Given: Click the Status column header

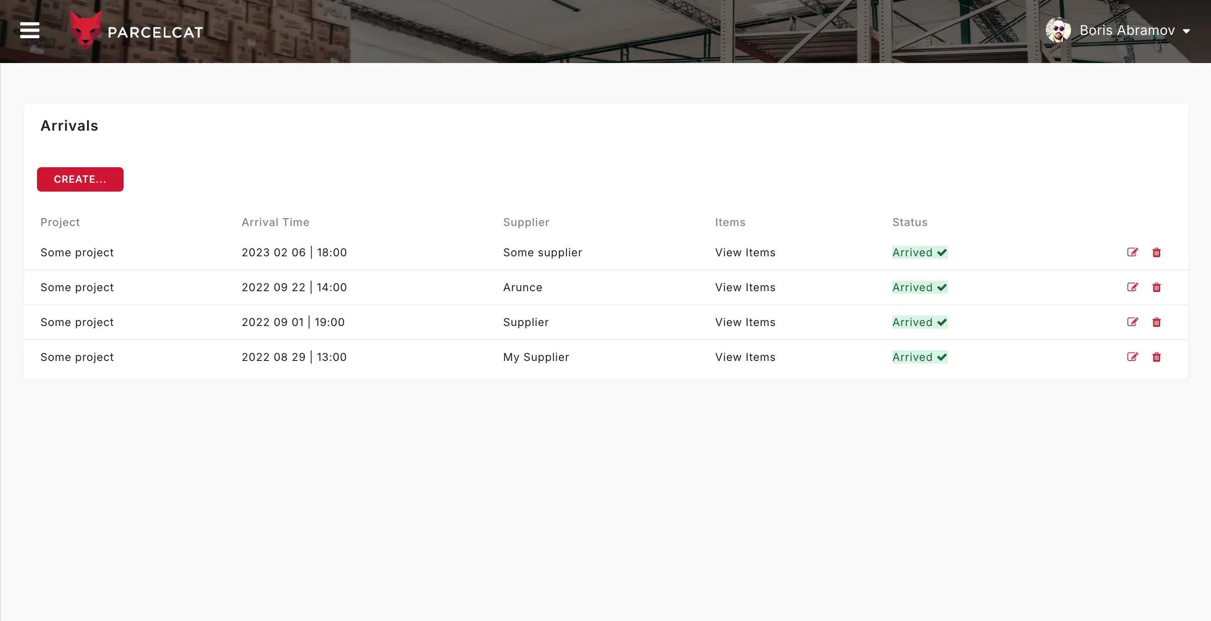Looking at the screenshot, I should pos(910,222).
